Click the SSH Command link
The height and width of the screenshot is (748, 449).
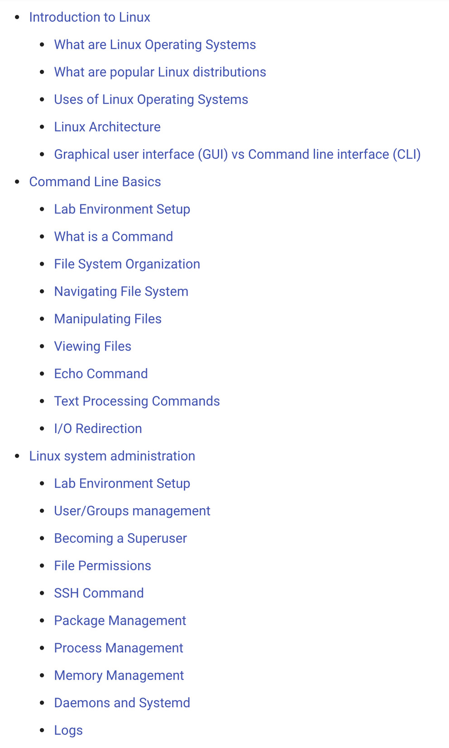pyautogui.click(x=99, y=593)
